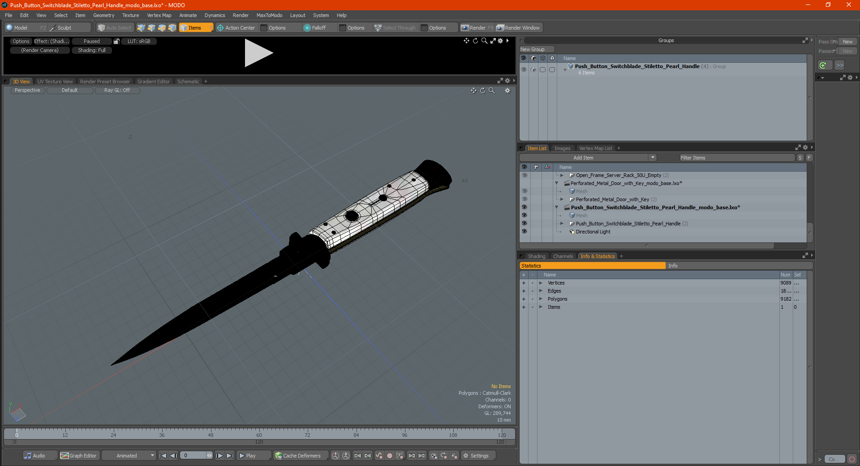The image size is (860, 466).
Task: Toggle Select Through Options checkbox
Action: [x=424, y=28]
